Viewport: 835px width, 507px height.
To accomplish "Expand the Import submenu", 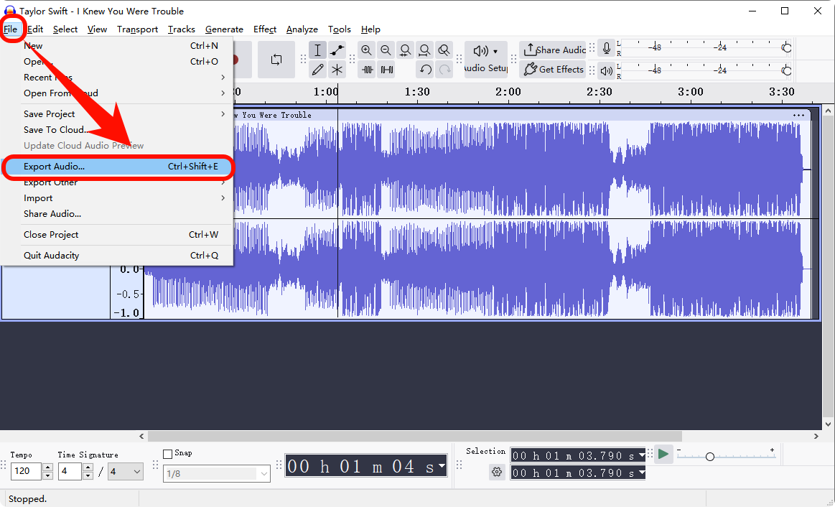I will click(126, 198).
